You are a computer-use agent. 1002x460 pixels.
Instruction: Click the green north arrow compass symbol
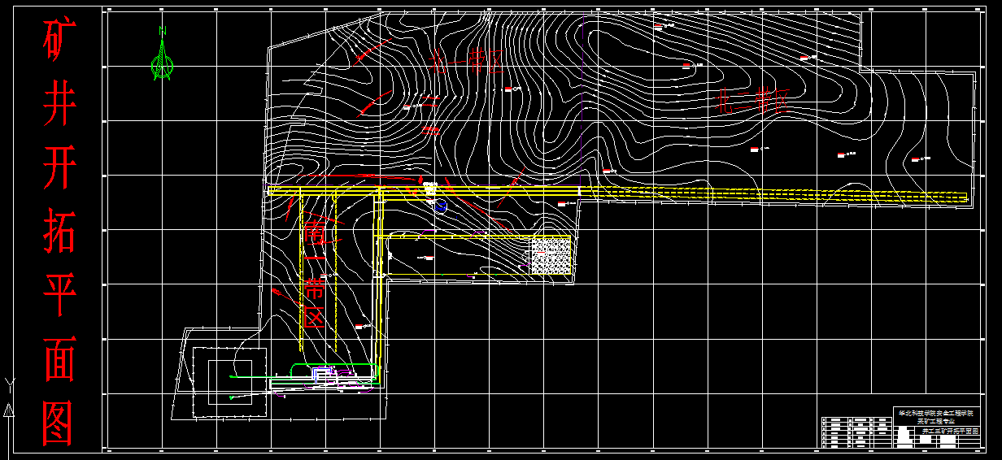pyautogui.click(x=163, y=54)
